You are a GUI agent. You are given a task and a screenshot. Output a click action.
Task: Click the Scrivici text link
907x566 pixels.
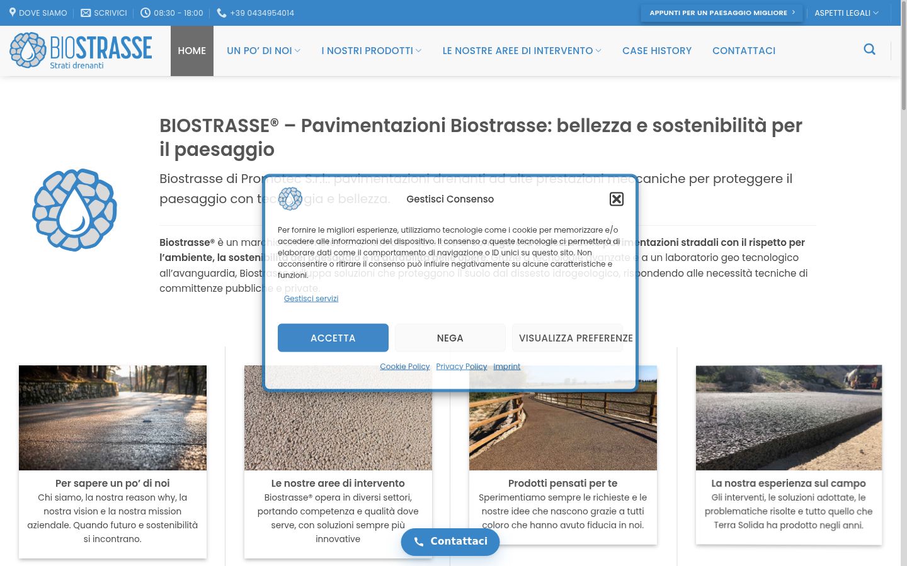tap(110, 13)
